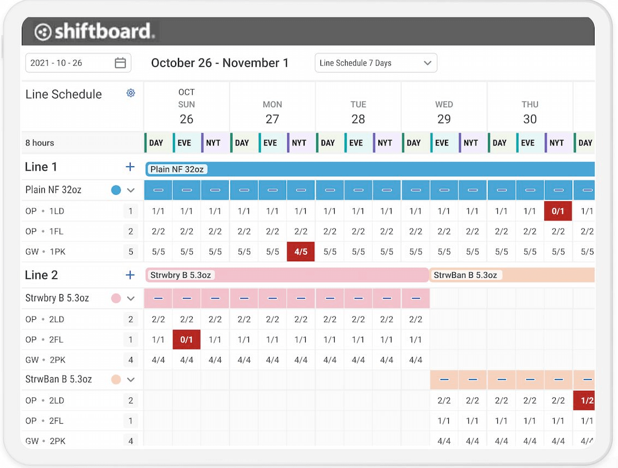The height and width of the screenshot is (468, 618).
Task: Add a product to Line 1 with plus icon
Action: coord(130,166)
